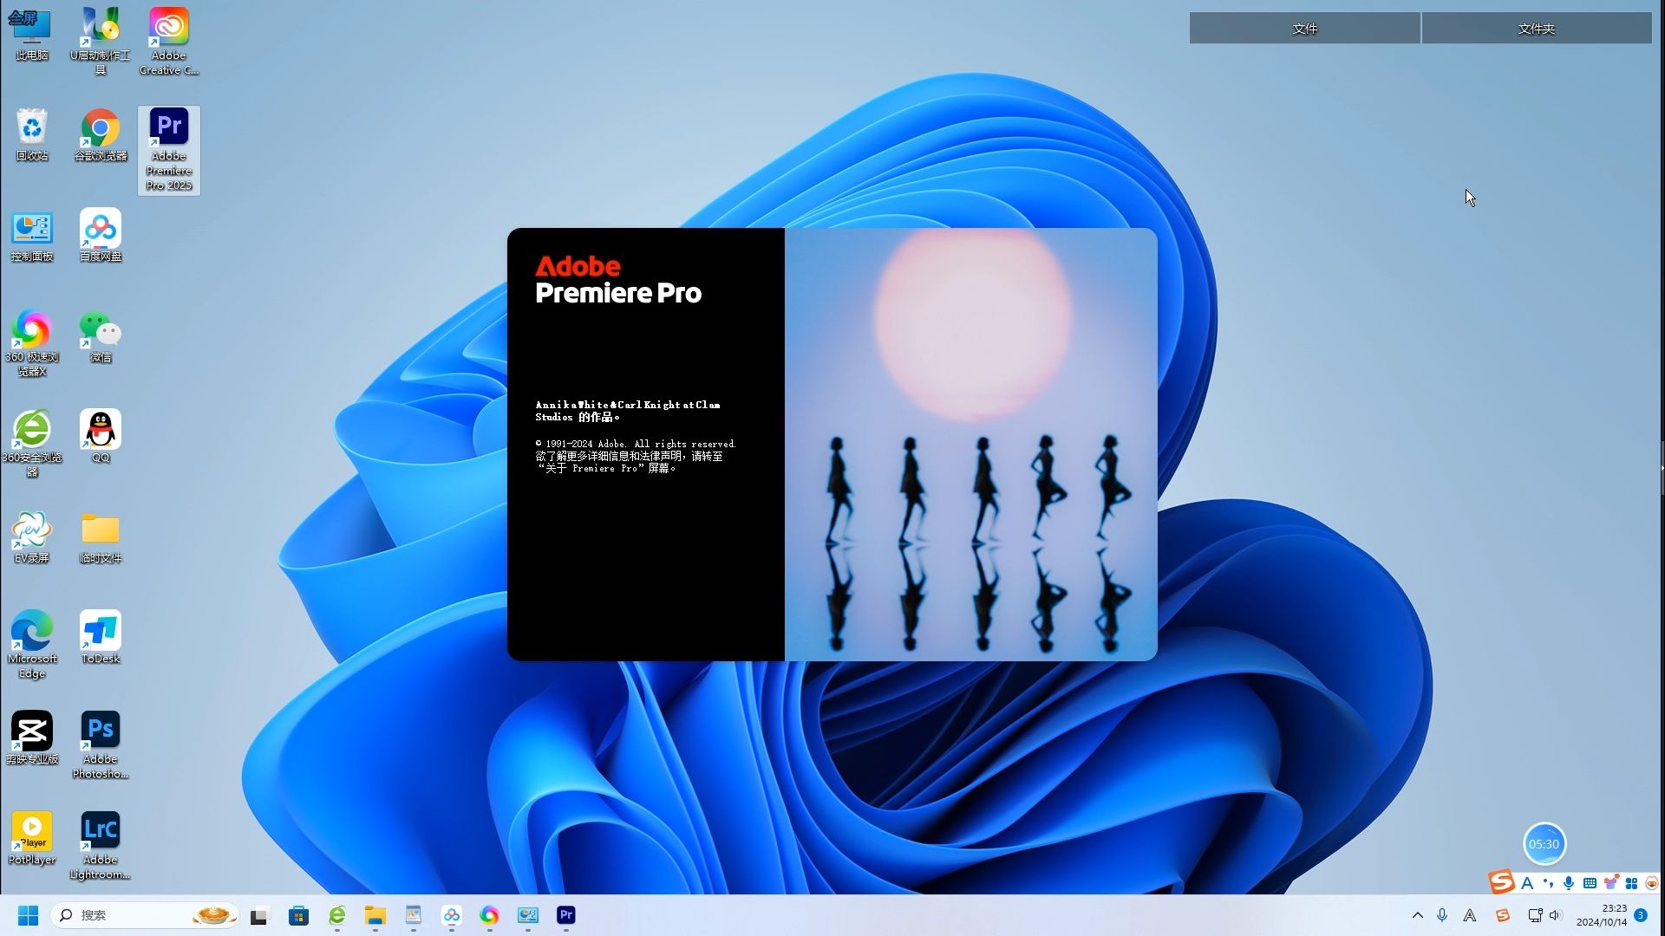Click the taskbar 搜索 search box
The height and width of the screenshot is (936, 1665).
pyautogui.click(x=145, y=915)
